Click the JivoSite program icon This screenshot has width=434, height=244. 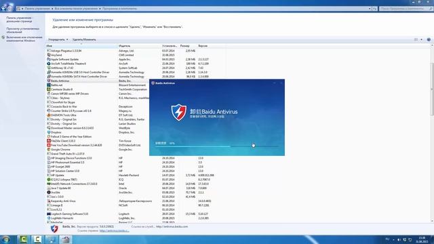coord(49,192)
